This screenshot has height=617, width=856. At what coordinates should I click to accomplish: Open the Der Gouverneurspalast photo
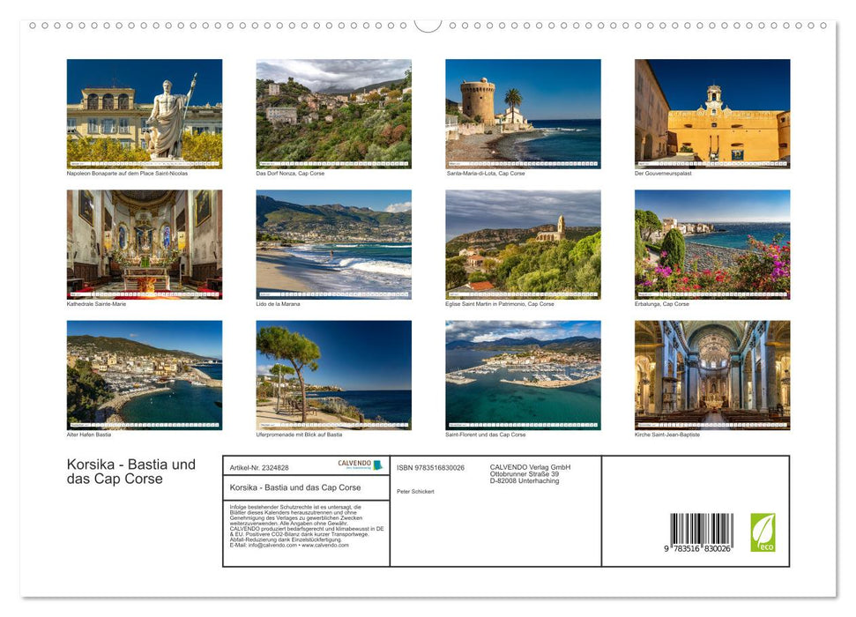(712, 114)
